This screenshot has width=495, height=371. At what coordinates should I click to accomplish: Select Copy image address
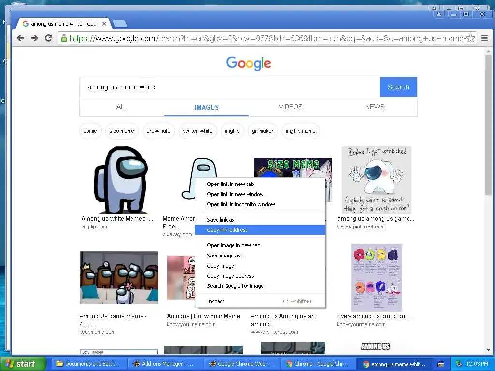click(x=260, y=275)
